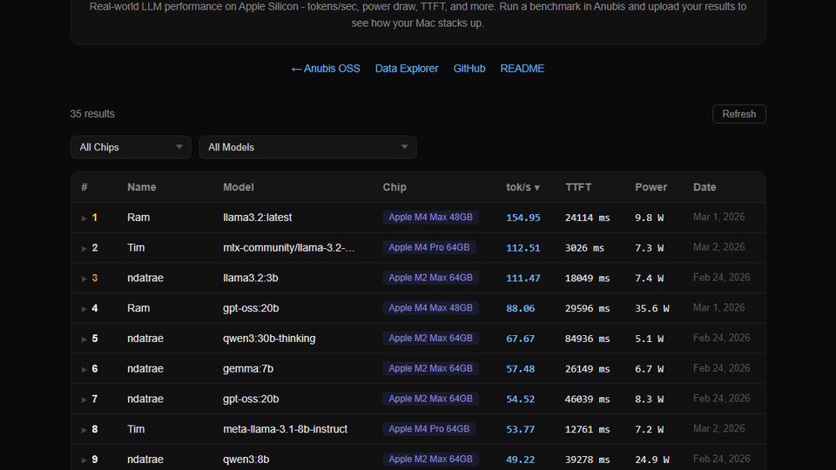836x470 pixels.
Task: Sort by TTFT column header
Action: 578,187
